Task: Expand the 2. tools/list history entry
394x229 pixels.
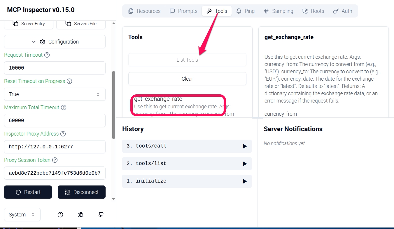Action: [x=187, y=164]
